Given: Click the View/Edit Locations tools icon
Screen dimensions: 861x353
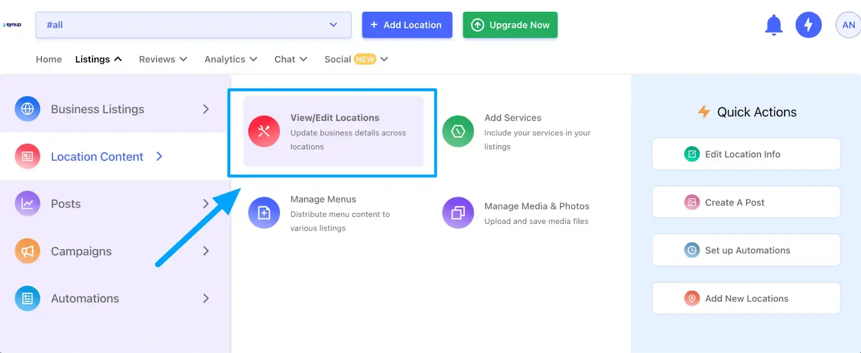Looking at the screenshot, I should tap(264, 131).
